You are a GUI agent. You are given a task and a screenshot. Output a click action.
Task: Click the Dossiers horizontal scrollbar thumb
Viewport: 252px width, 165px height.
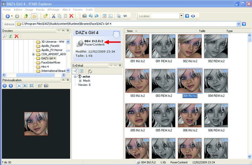[35, 75]
